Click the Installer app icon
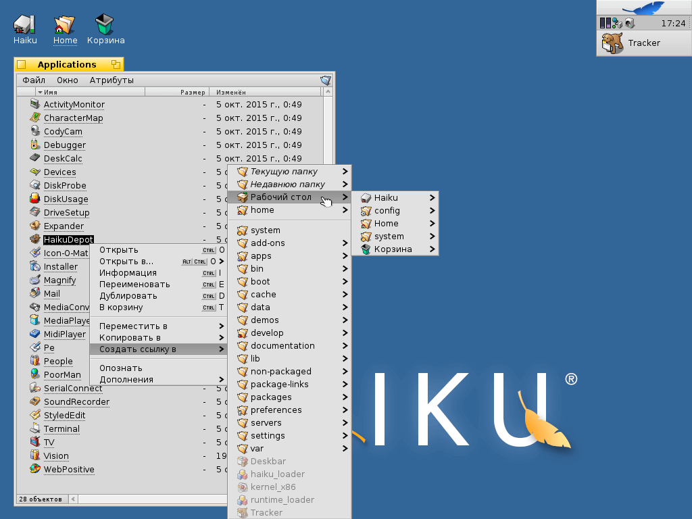Screen dimensions: 692x519 click(35, 266)
